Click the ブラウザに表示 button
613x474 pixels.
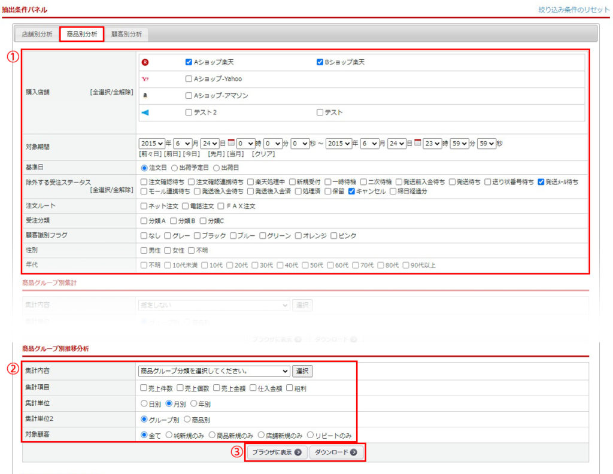coord(276,452)
